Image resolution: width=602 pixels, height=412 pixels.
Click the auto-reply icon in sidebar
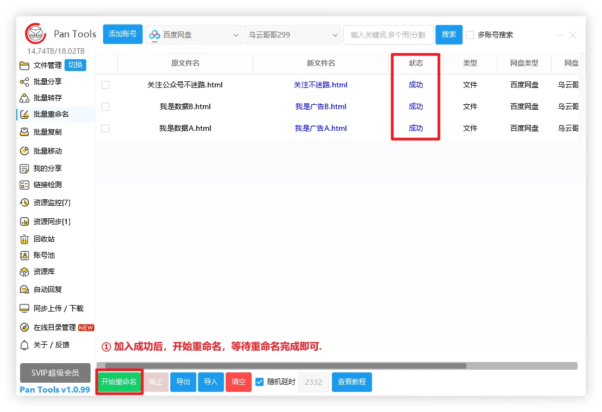click(24, 289)
